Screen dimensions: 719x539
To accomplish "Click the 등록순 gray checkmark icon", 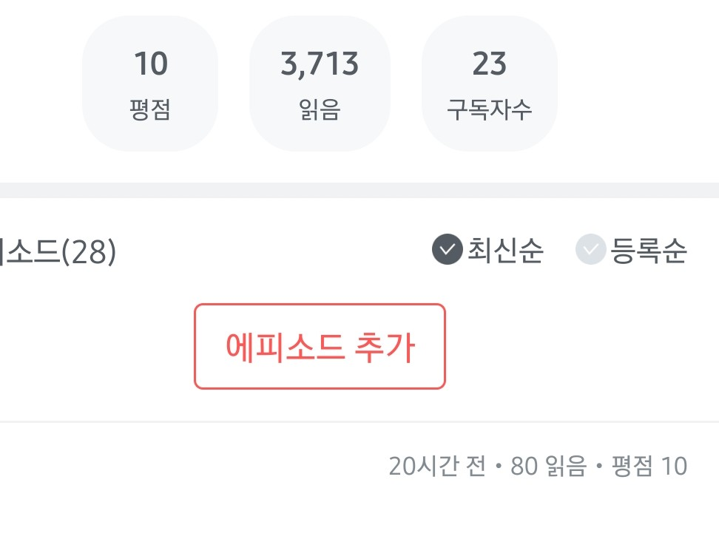I will (590, 251).
